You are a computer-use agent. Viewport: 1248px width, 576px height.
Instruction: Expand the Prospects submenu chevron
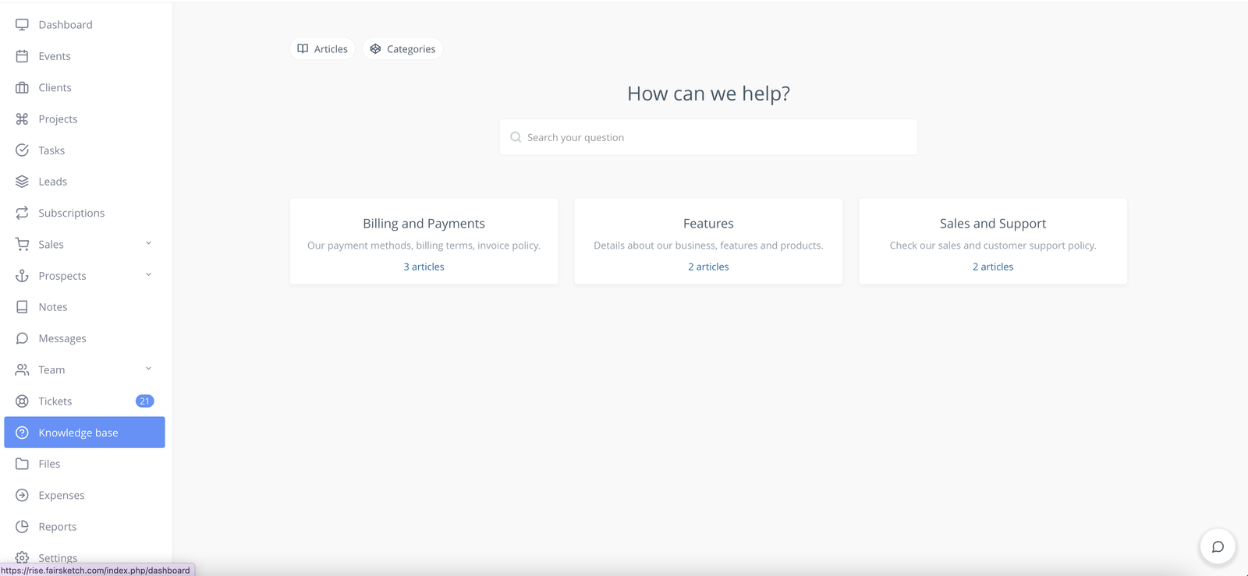click(x=148, y=275)
